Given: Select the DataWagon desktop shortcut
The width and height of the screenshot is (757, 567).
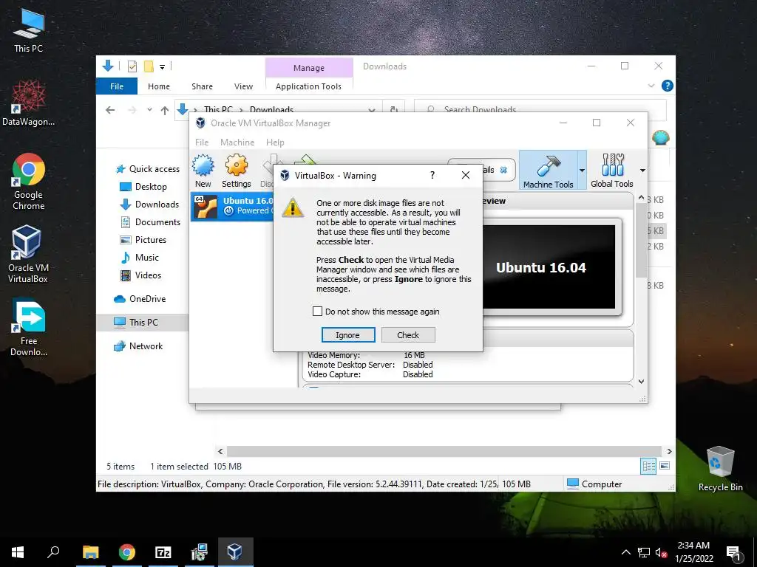Looking at the screenshot, I should pos(29,103).
